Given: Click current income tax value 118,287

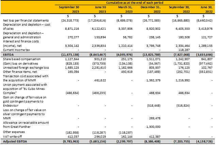Looking at the screenshot, I should pyautogui.click(x=184, y=50).
